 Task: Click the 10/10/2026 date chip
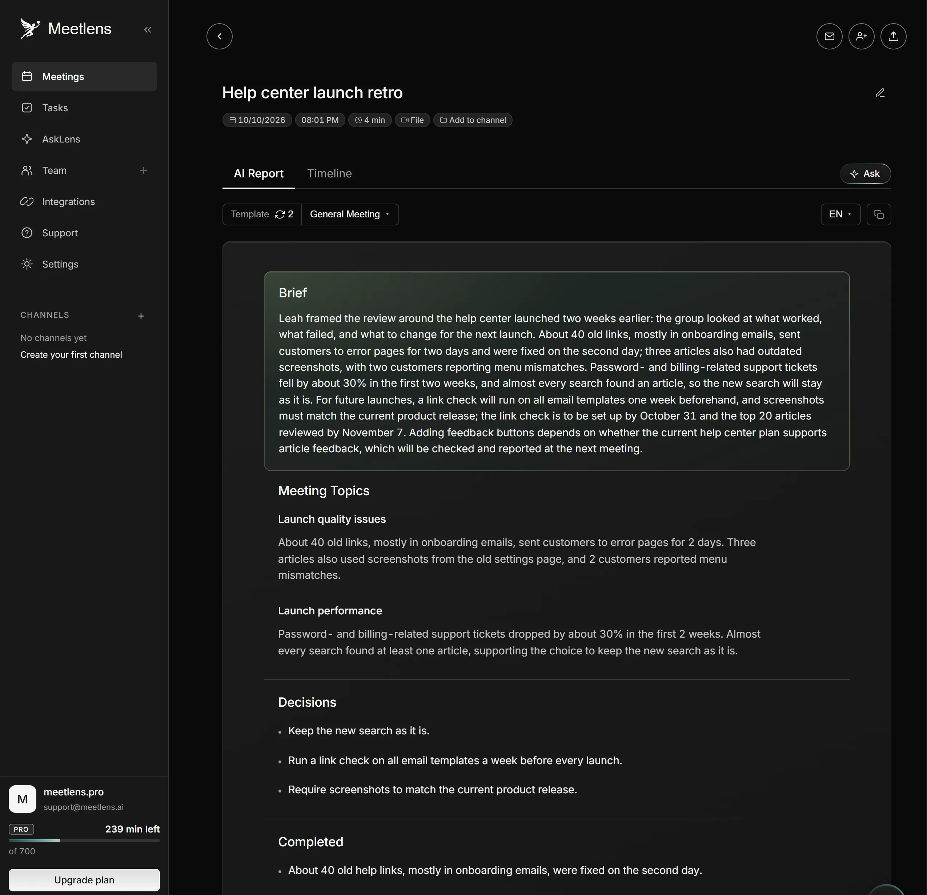pyautogui.click(x=257, y=120)
